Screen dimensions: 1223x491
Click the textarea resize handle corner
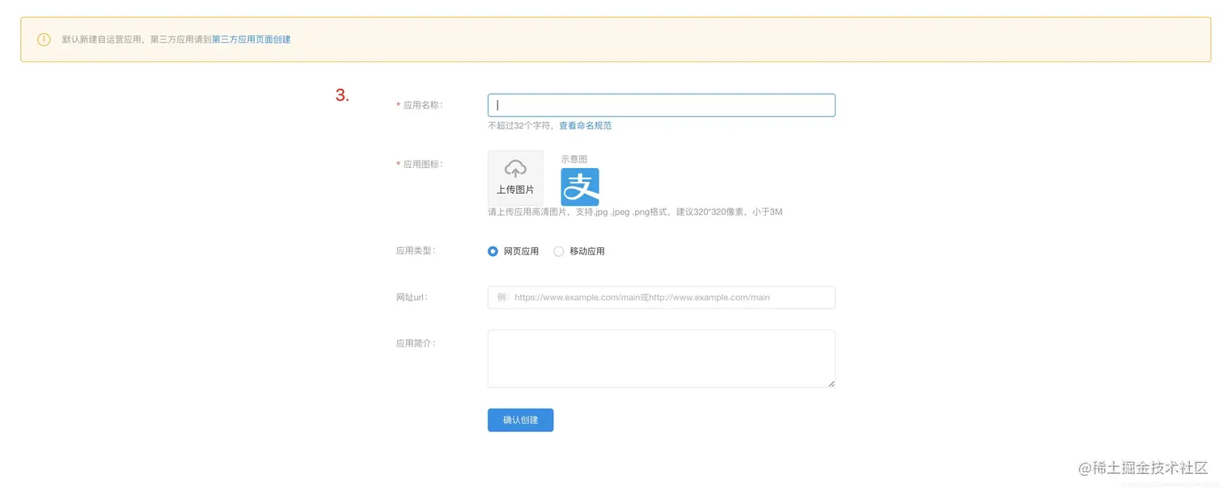[832, 385]
